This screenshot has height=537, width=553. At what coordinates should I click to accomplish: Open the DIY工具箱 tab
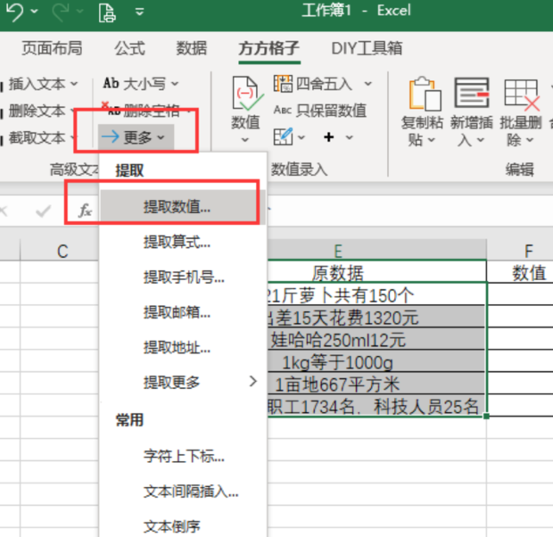(367, 48)
